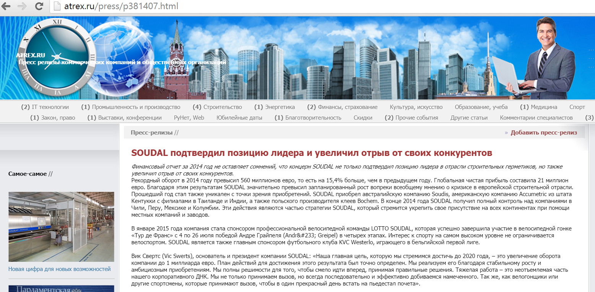Open Новая цифра для новых возможностей link
The image size is (595, 292).
pos(59,269)
